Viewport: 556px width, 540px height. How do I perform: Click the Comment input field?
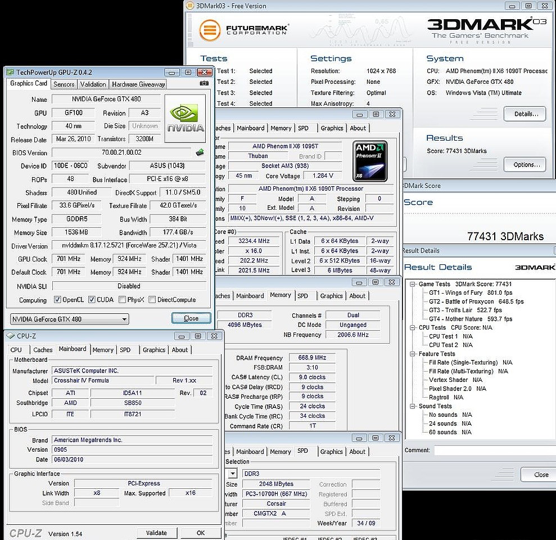coord(495,450)
